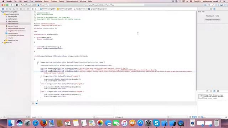Select Info.plist in the navigator
Screen dimensions: 228x128
(x=10, y=38)
